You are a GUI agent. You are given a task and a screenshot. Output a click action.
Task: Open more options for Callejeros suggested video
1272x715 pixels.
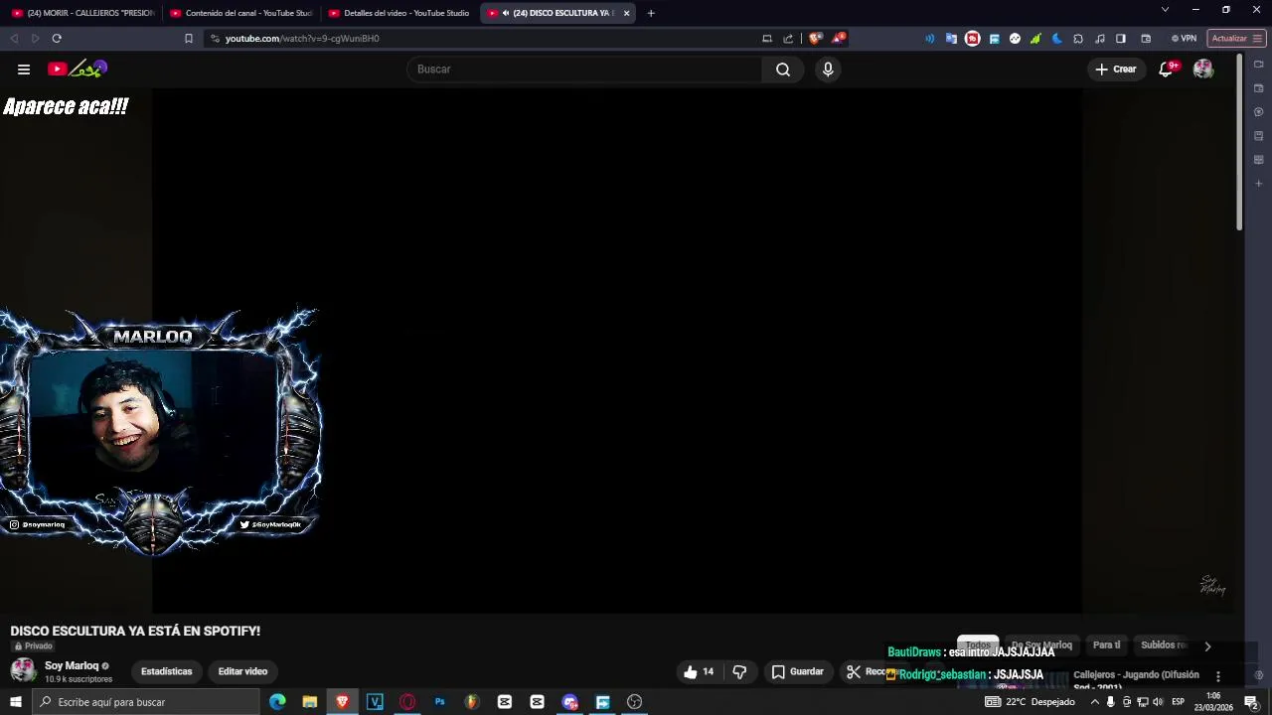point(1218,676)
